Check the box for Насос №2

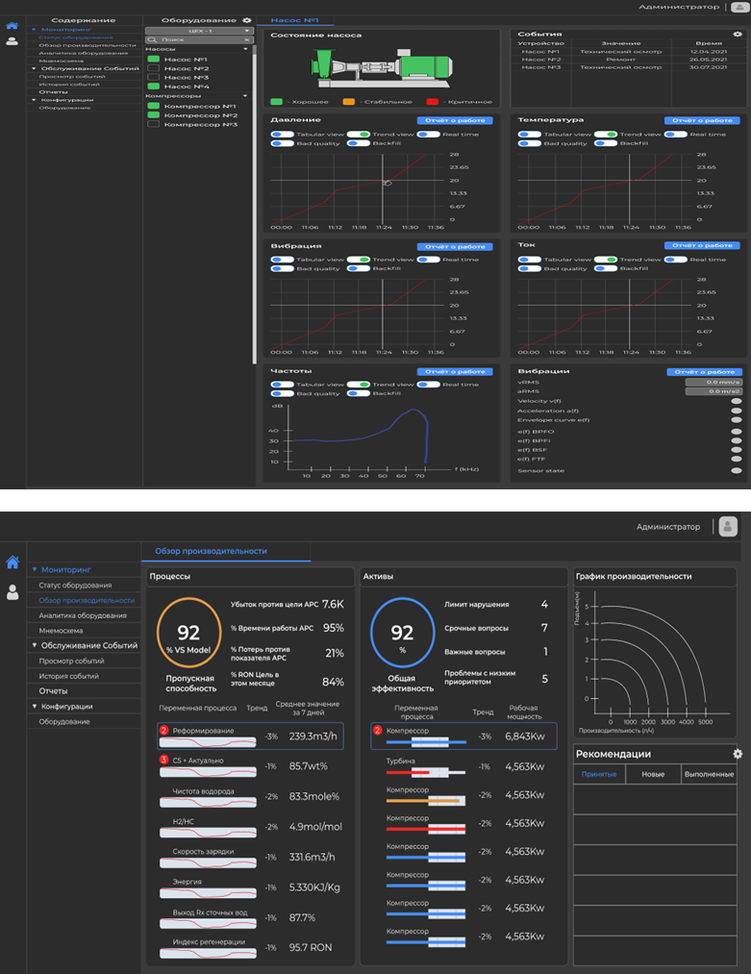click(x=153, y=68)
